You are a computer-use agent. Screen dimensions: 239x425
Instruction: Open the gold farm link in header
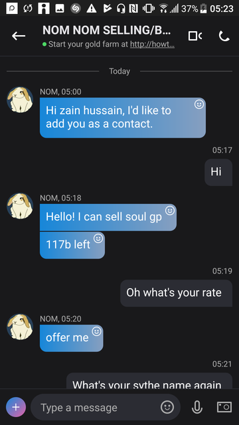point(152,44)
